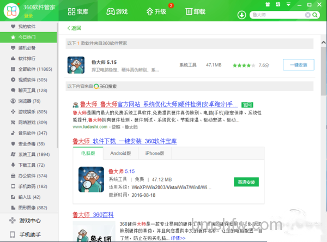
Task: Click the 鲁大师 5.15 app icon in the top result
Action: pyautogui.click(x=76, y=65)
